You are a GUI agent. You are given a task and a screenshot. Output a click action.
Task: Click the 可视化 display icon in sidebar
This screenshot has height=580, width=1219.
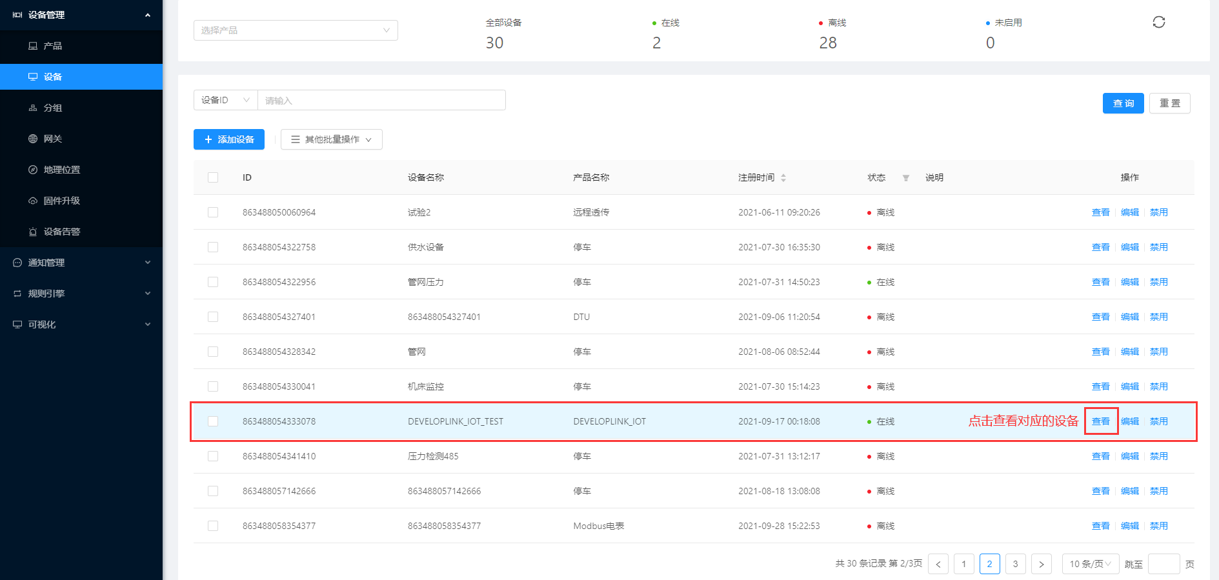click(17, 325)
